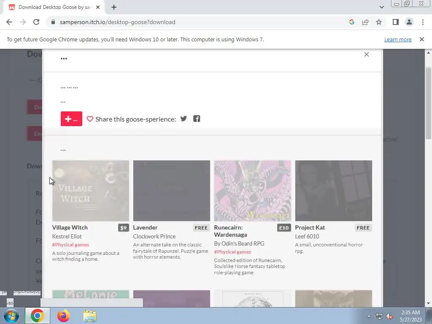The image size is (432, 324).
Task: Reload the current page
Action: (36, 22)
